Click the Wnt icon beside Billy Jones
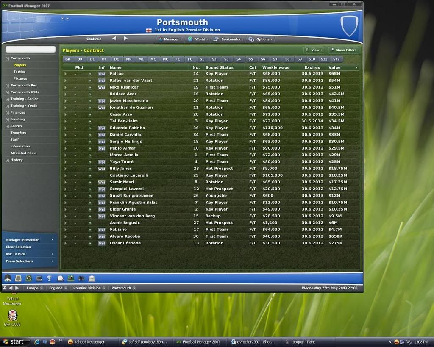This screenshot has height=347, width=434. point(102,169)
